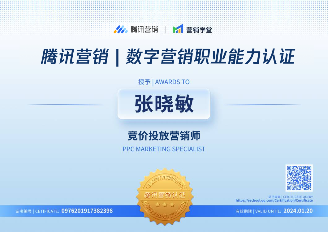
Task: Click the 腾讯营销 logo text at top
Action: tap(144, 29)
